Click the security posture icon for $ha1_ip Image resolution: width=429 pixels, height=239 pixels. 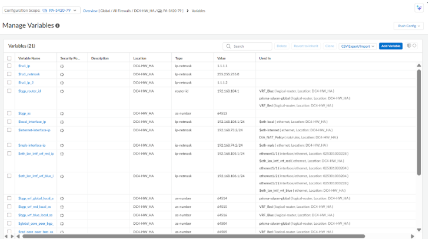click(x=62, y=67)
